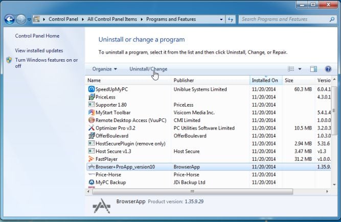Select FastPlayer name text
Image resolution: width=341 pixels, height=222 pixels.
point(106,159)
